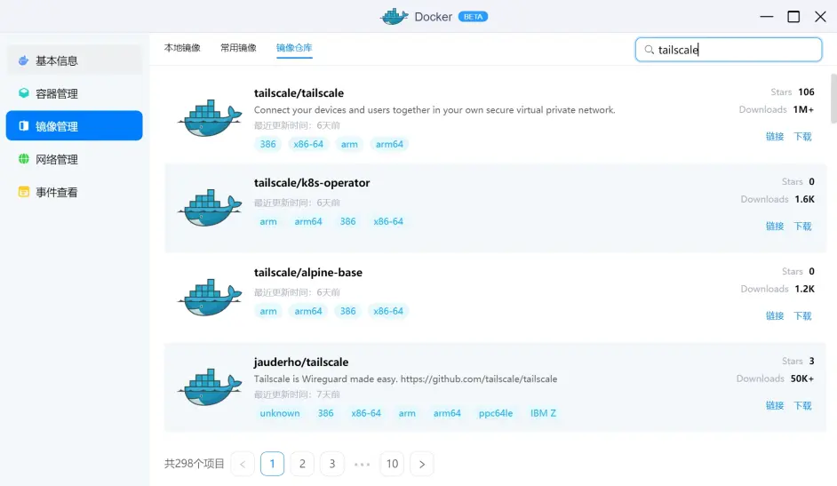The height and width of the screenshot is (486, 837).
Task: Click 下载 for tailscale/alpine-base
Action: [802, 315]
